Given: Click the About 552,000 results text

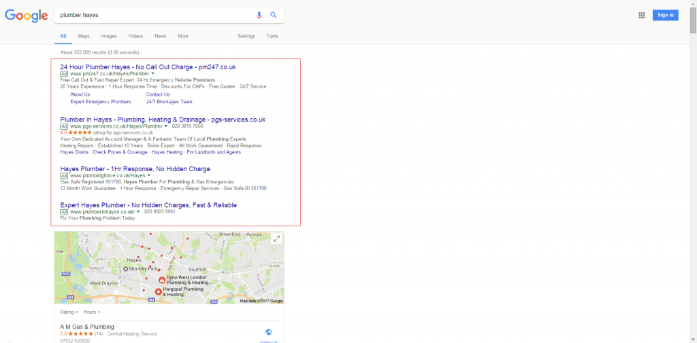Looking at the screenshot, I should tap(99, 52).
